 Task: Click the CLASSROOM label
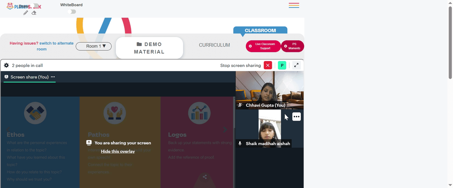260,30
